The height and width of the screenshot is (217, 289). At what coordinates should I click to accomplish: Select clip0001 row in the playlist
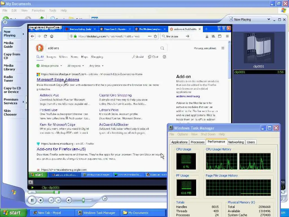coord(259,72)
